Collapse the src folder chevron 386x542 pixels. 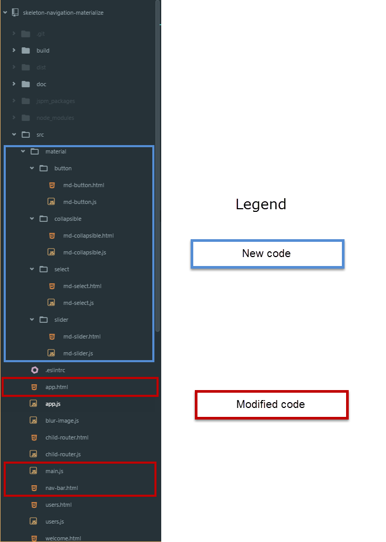point(14,135)
